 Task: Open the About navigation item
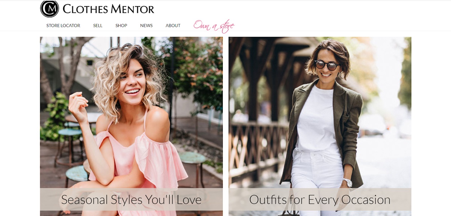point(173,25)
